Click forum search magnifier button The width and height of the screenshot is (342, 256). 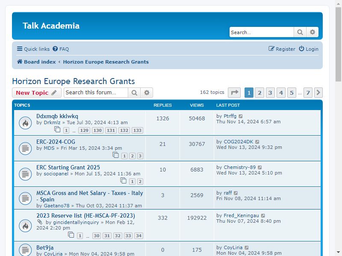(134, 93)
